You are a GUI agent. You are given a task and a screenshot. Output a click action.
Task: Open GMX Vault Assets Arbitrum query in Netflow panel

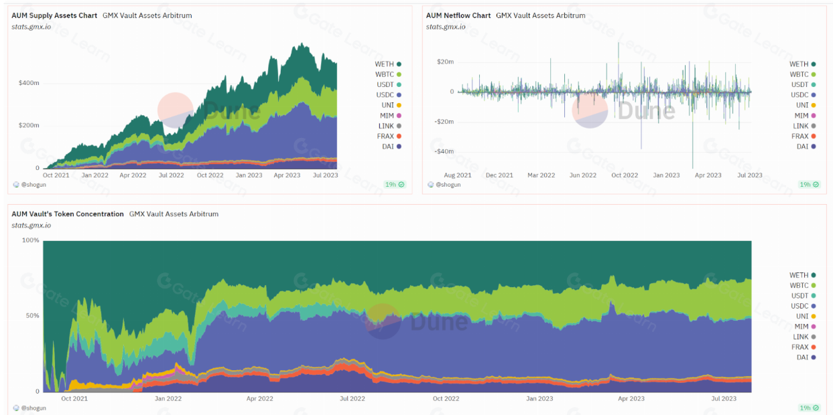(540, 15)
